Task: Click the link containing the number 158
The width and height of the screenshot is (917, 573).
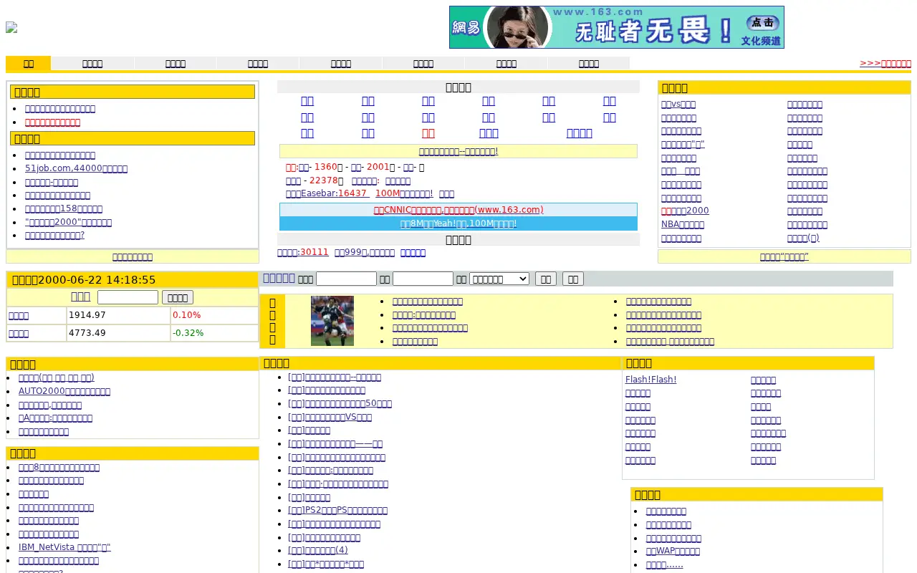Action: [x=64, y=208]
